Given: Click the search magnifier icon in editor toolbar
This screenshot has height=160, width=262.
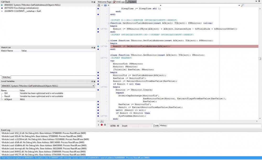Looking at the screenshot, I should (x=242, y=5).
